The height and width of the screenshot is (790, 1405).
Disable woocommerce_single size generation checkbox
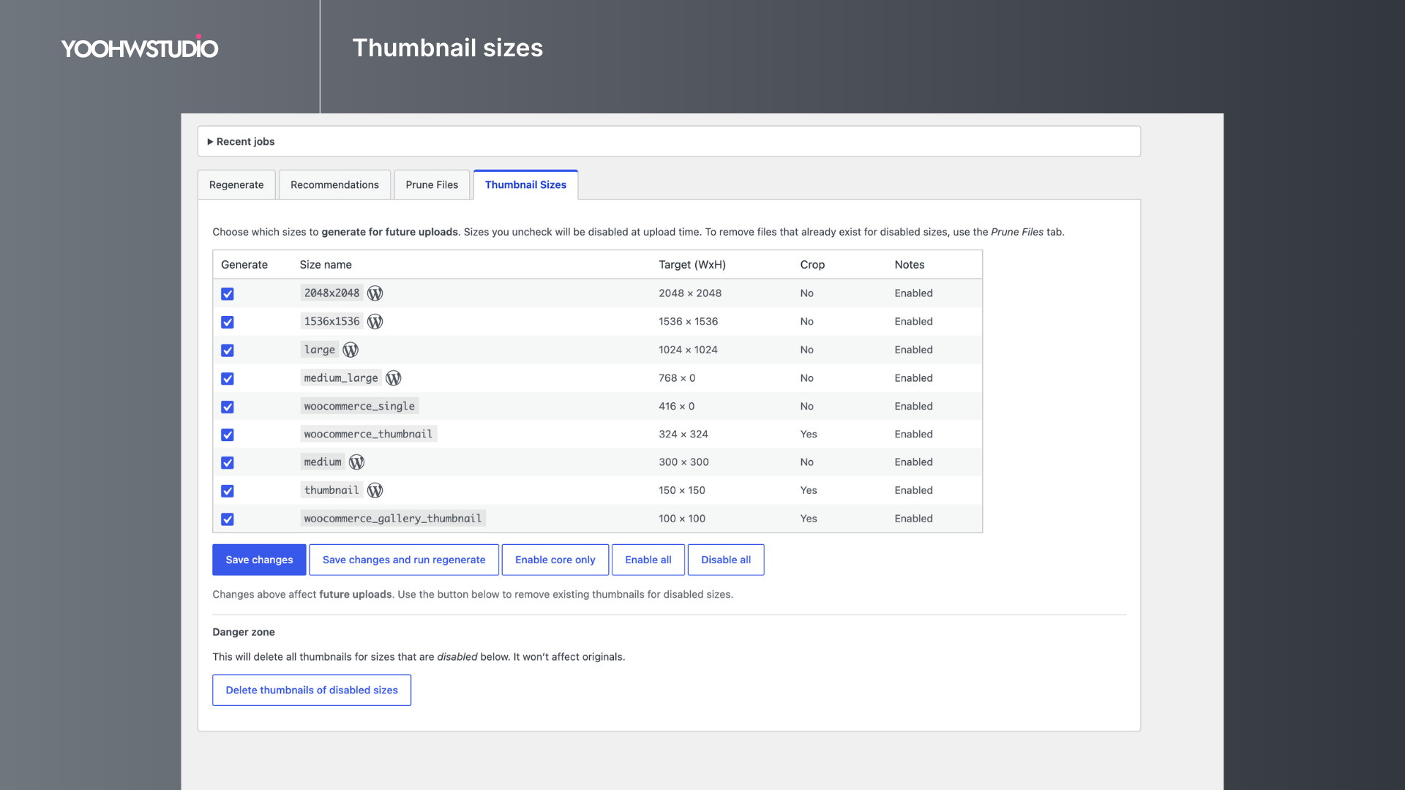pos(228,407)
